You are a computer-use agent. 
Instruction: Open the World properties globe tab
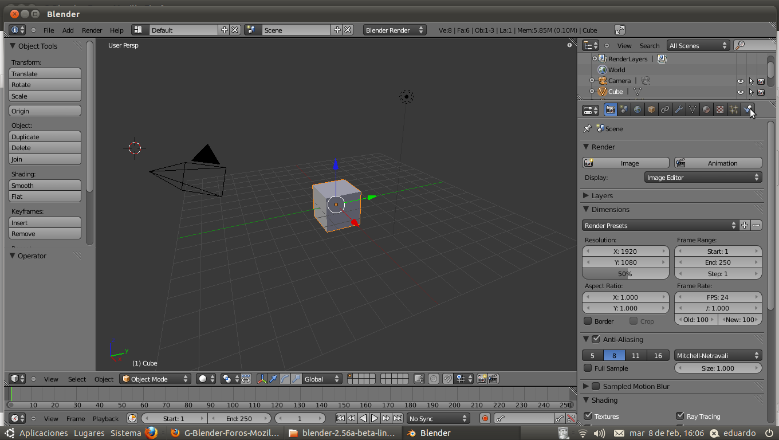pyautogui.click(x=638, y=109)
